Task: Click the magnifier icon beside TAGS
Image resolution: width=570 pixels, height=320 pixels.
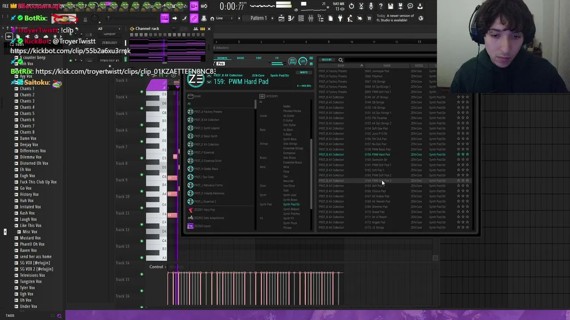Action: 59,316
